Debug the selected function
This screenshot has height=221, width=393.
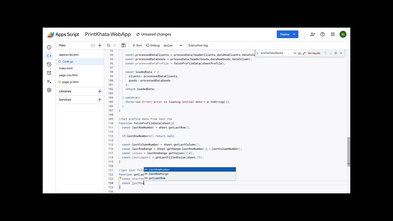click(153, 45)
